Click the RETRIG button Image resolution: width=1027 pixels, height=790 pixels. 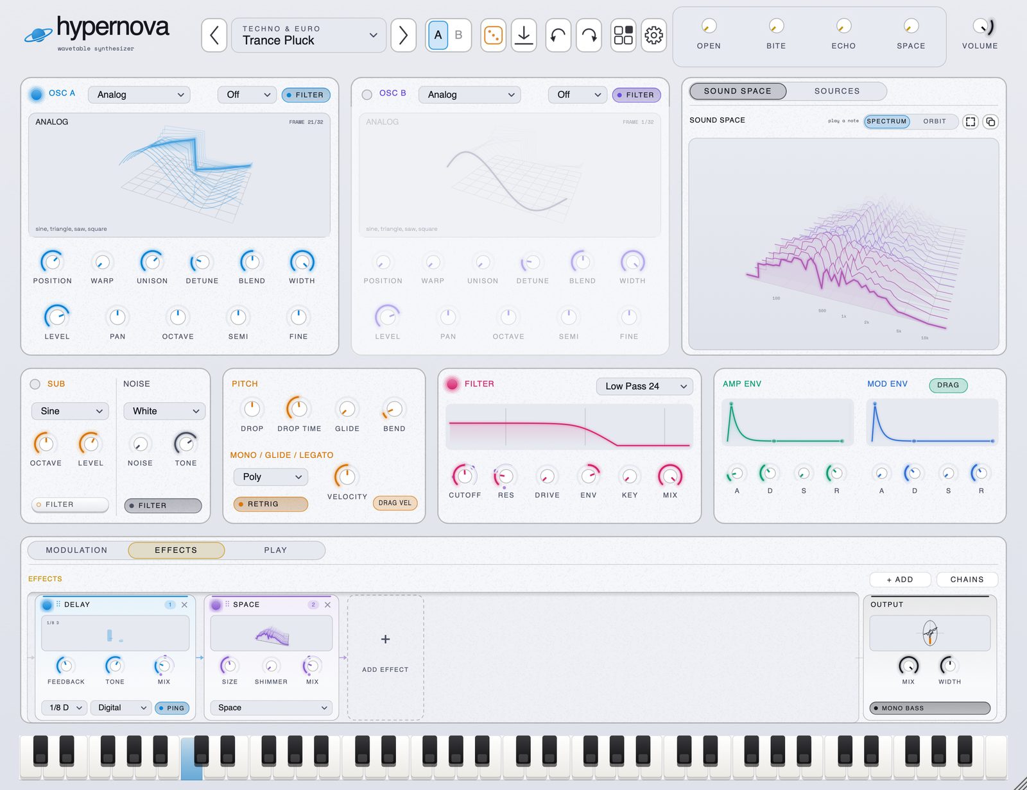[x=271, y=504]
